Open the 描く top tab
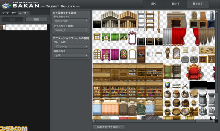This screenshot has height=131, width=220. 154,4
